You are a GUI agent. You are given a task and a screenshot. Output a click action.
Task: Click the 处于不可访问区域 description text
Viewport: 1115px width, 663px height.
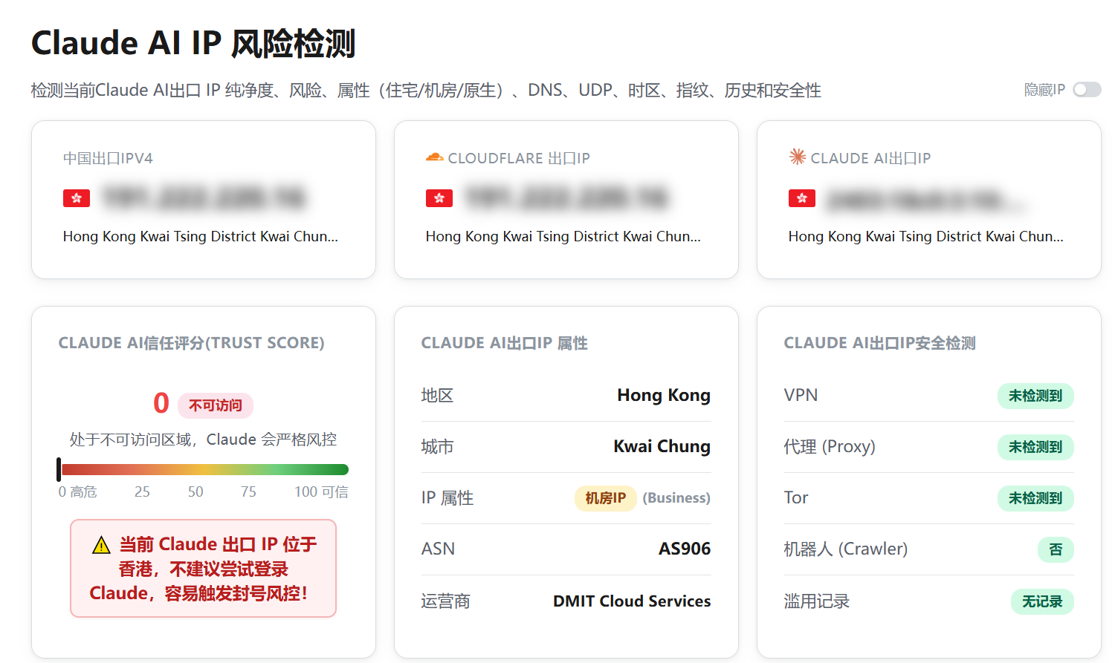point(204,440)
